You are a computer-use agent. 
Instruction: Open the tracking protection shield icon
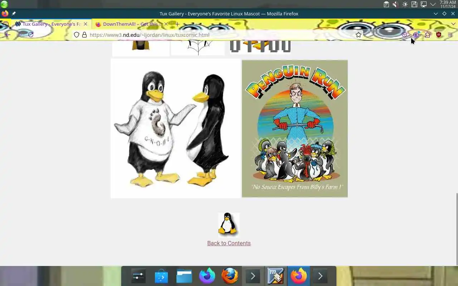(76, 35)
